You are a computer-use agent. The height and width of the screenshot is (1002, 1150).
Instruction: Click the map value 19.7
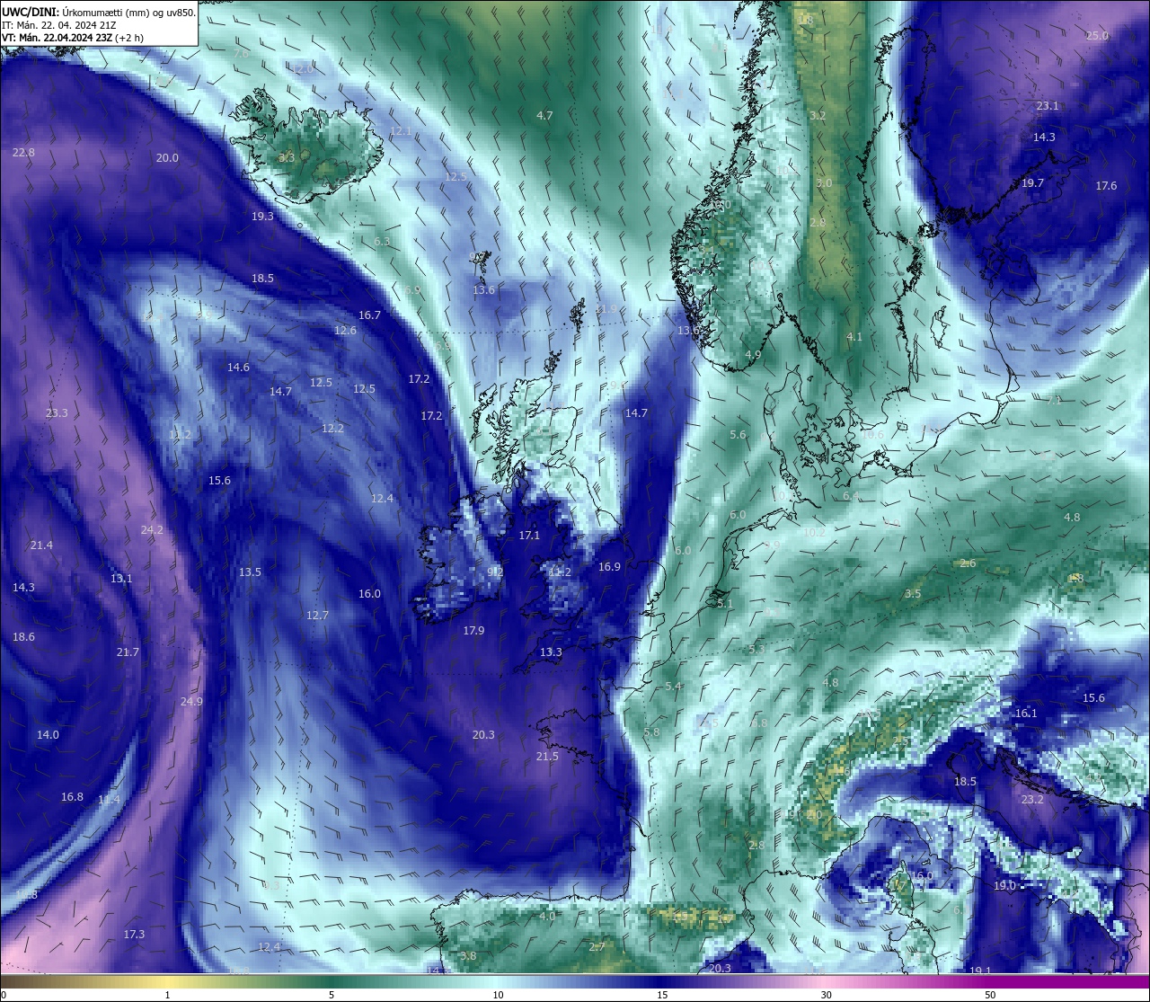1033,183
